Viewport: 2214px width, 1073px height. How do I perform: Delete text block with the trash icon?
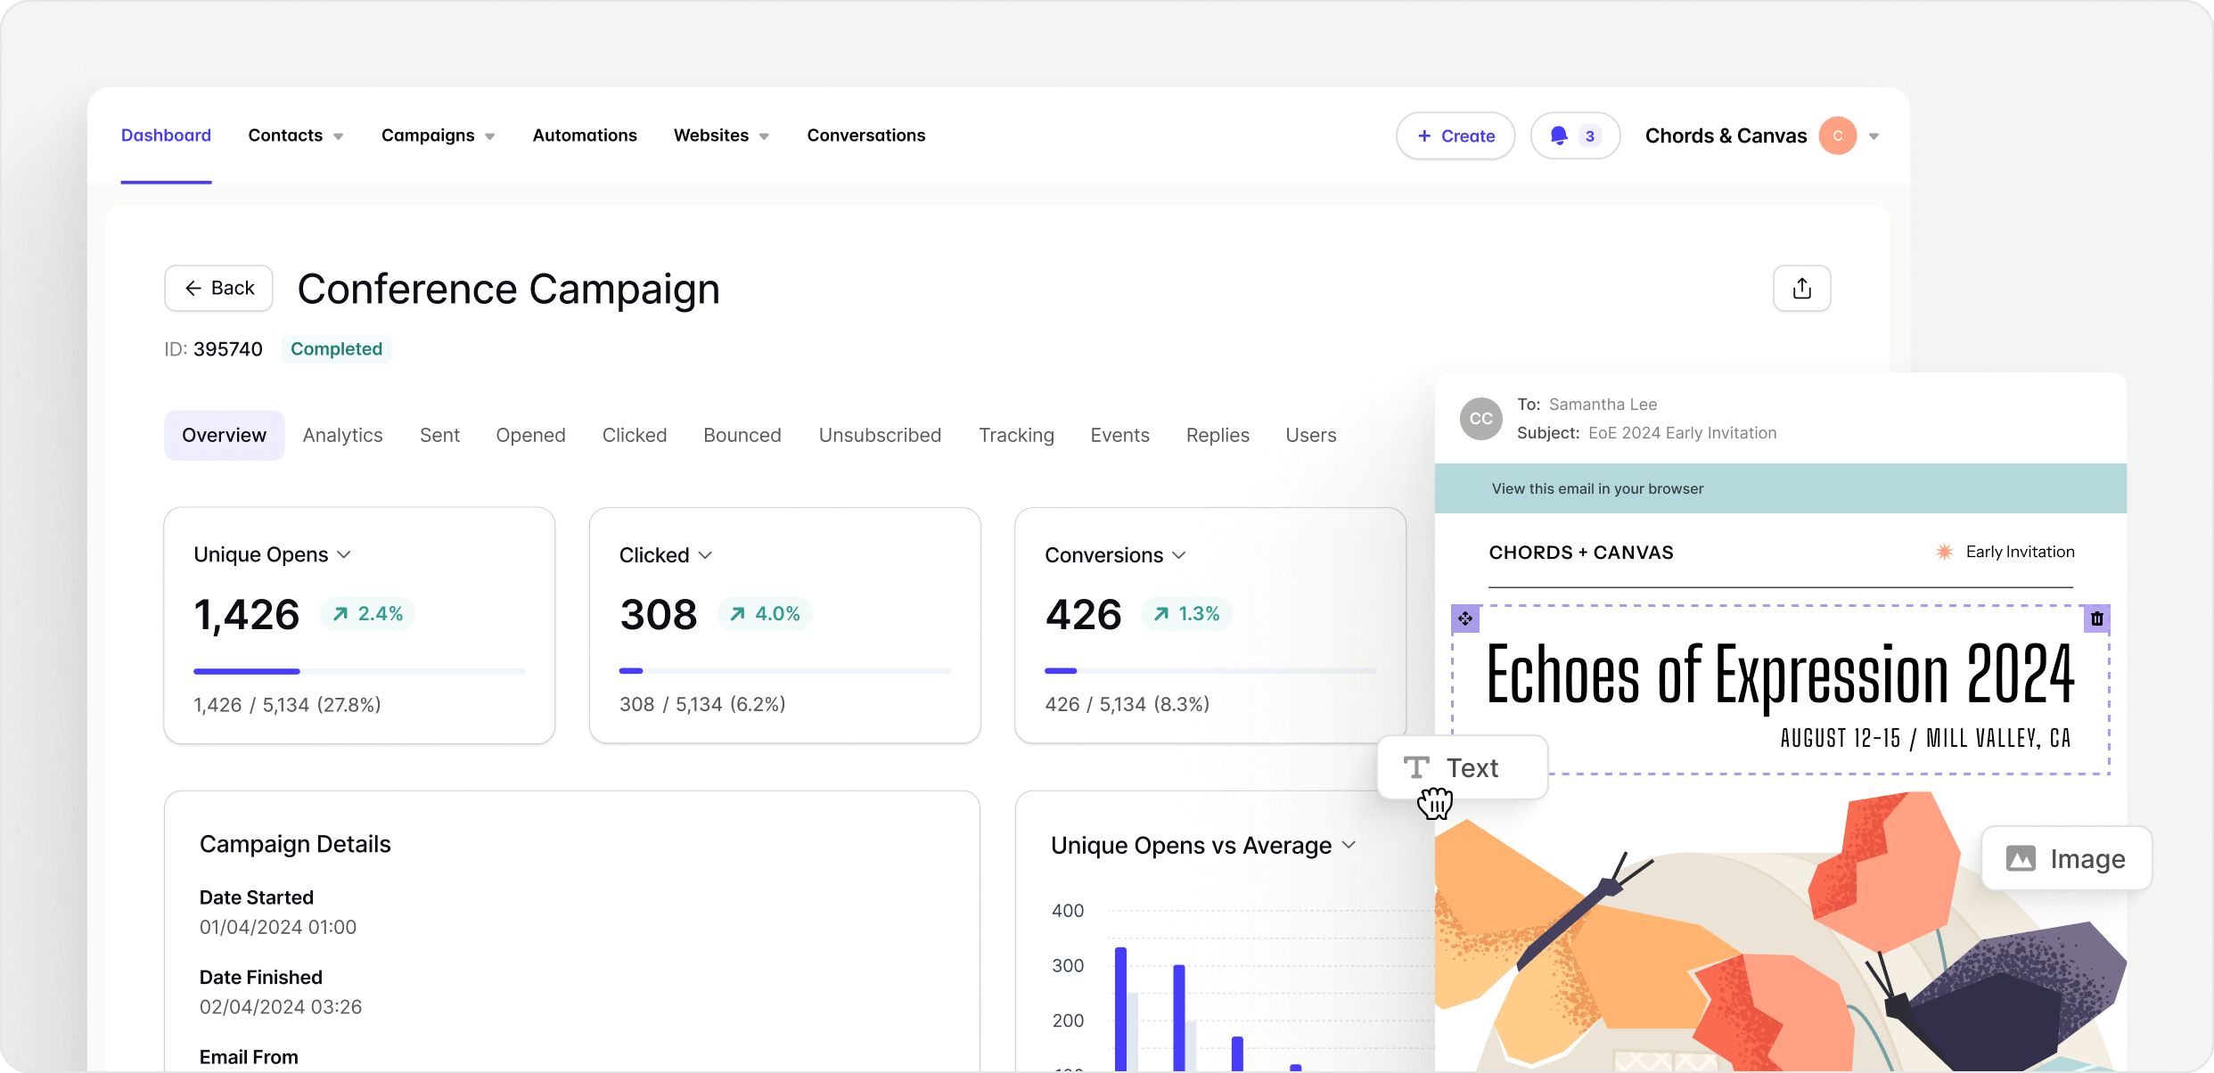(x=2096, y=618)
